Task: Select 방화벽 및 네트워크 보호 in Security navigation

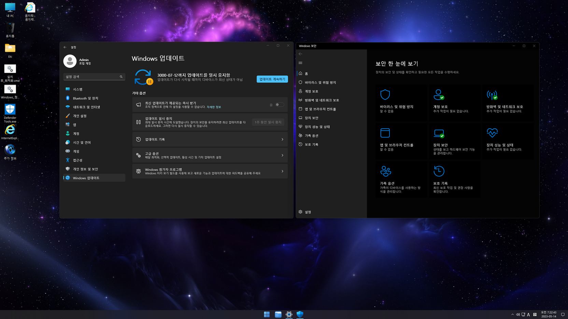Action: tap(331, 100)
